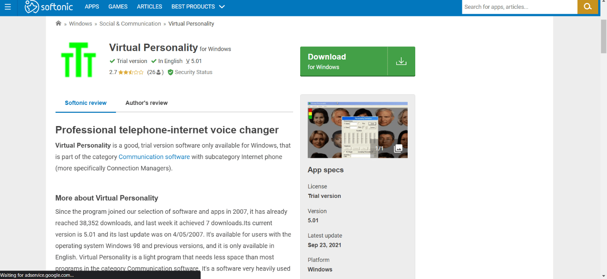Image resolution: width=607 pixels, height=279 pixels.
Task: Click the version 5.01 link in header
Action: (194, 61)
